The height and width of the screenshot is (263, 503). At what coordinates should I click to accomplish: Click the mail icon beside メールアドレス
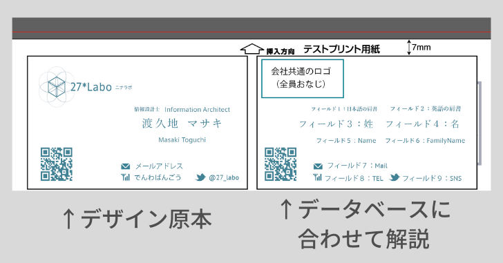[126, 166]
